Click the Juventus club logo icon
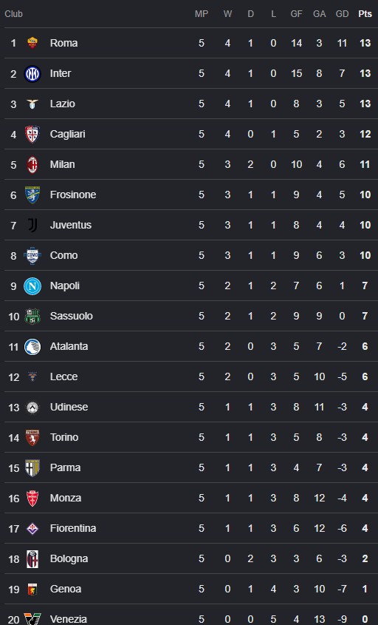Viewport: 378px width, 625px height. coord(32,225)
